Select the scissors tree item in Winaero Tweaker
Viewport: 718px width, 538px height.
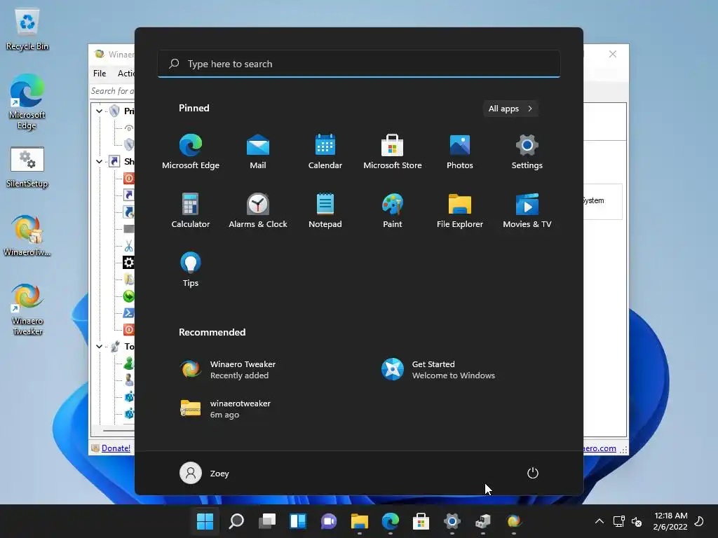pos(129,246)
